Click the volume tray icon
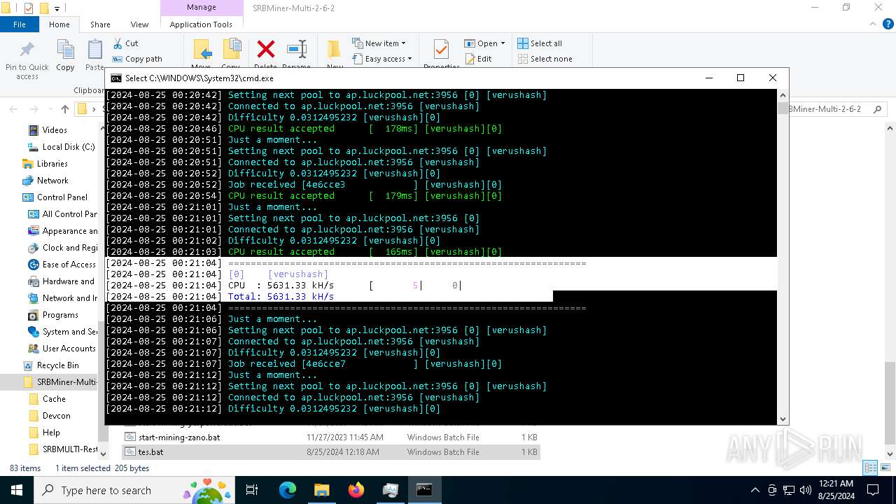The image size is (896, 504). point(806,490)
